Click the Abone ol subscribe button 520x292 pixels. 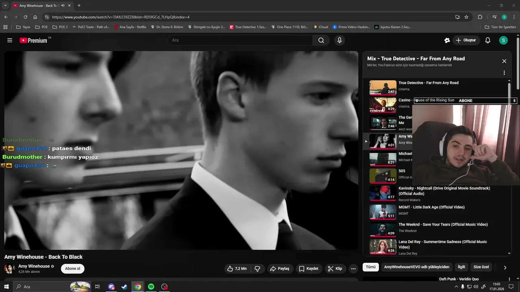pos(73,268)
